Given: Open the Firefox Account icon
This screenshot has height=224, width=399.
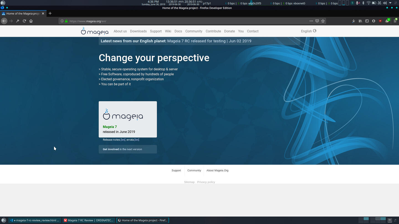Looking at the screenshot, I should (x=374, y=21).
